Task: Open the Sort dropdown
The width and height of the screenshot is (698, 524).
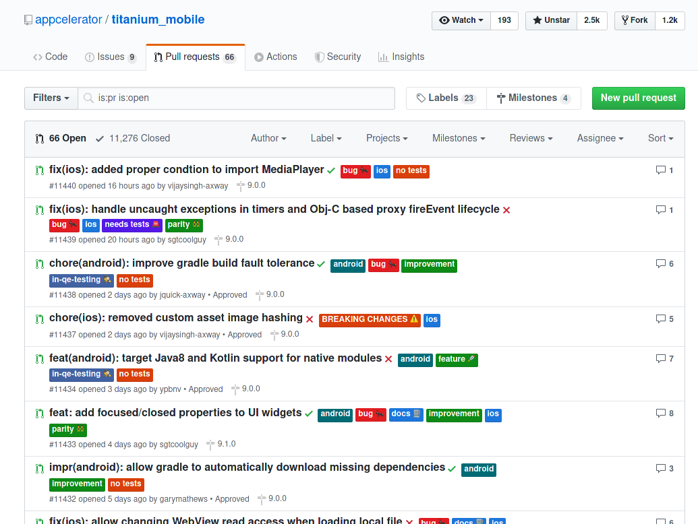Action: [x=661, y=138]
